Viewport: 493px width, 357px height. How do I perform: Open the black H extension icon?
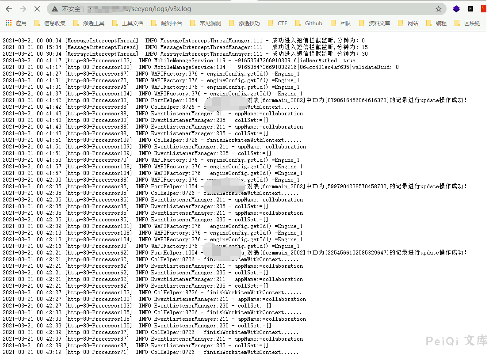pyautogui.click(x=470, y=9)
